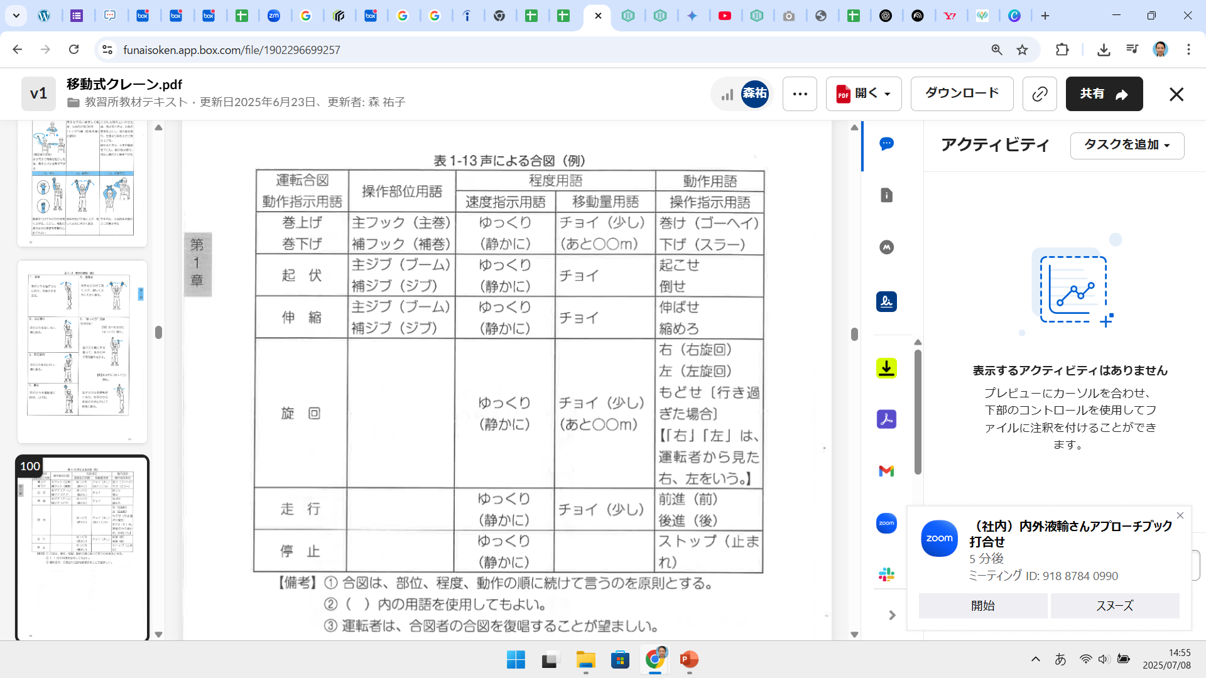
Task: Select the page 100 thumbnail
Action: (x=82, y=546)
